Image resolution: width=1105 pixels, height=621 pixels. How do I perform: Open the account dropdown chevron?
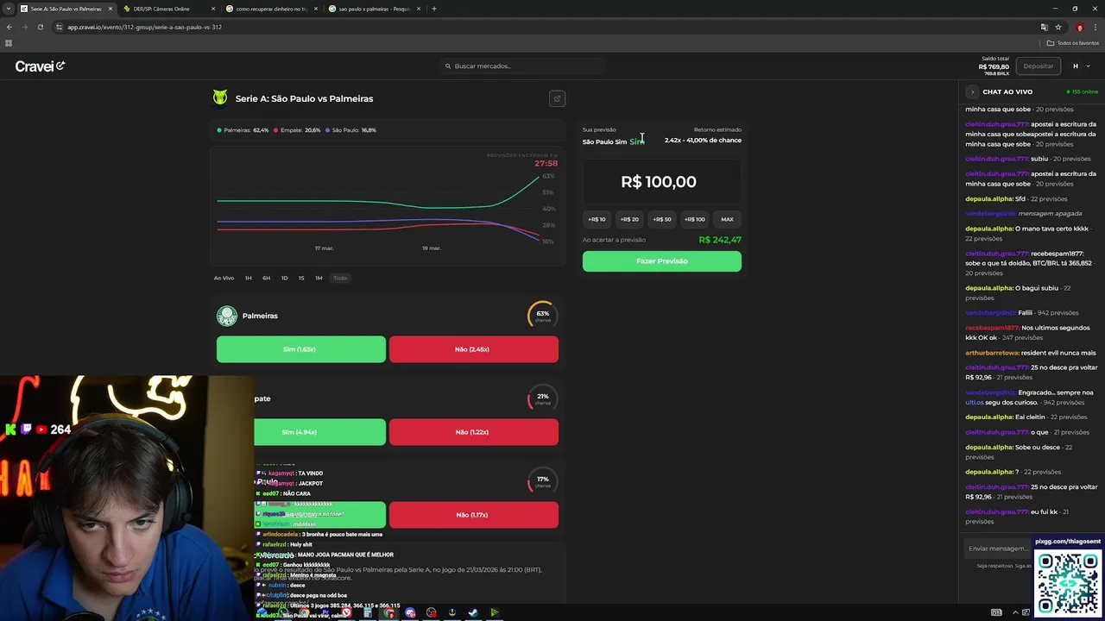(x=1088, y=66)
